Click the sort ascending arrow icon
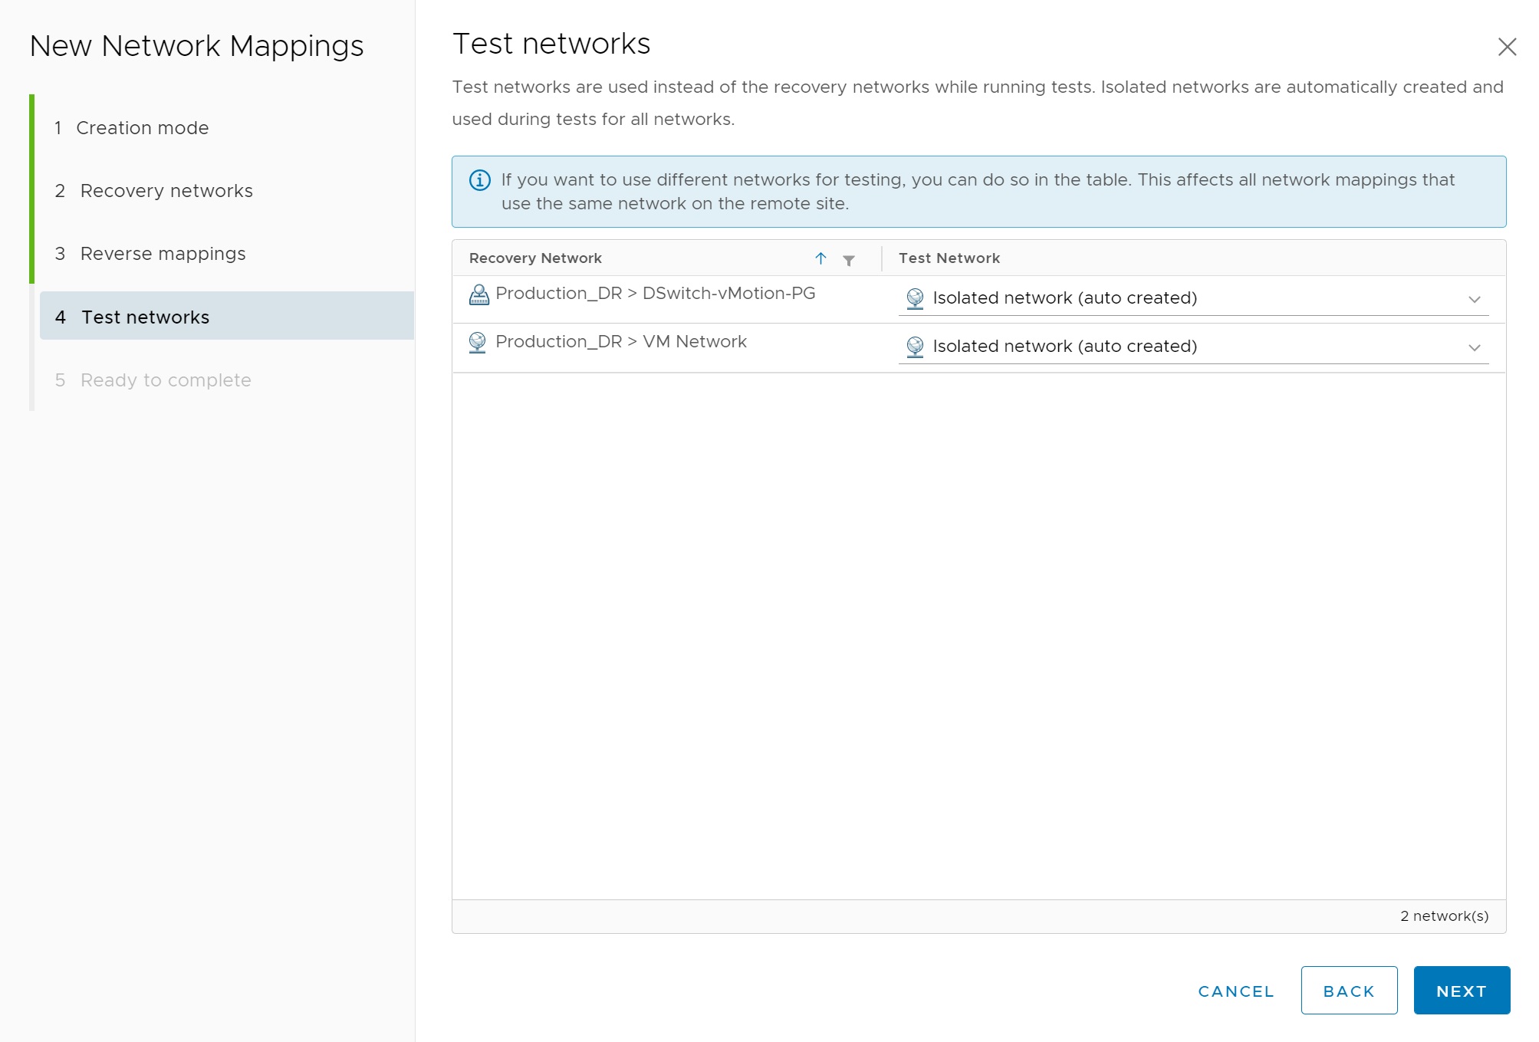This screenshot has height=1042, width=1539. (x=820, y=258)
